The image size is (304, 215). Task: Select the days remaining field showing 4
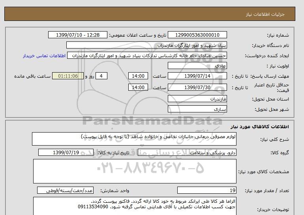coord(101,76)
